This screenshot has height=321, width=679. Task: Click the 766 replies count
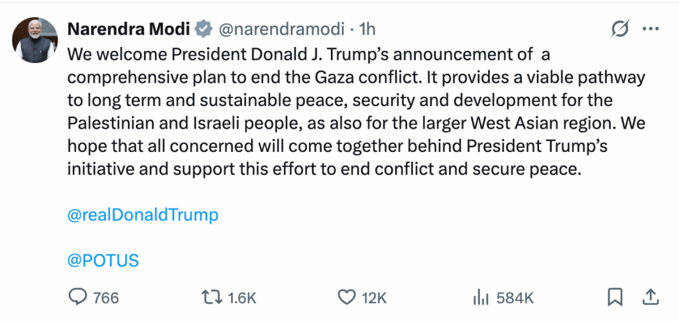(106, 298)
